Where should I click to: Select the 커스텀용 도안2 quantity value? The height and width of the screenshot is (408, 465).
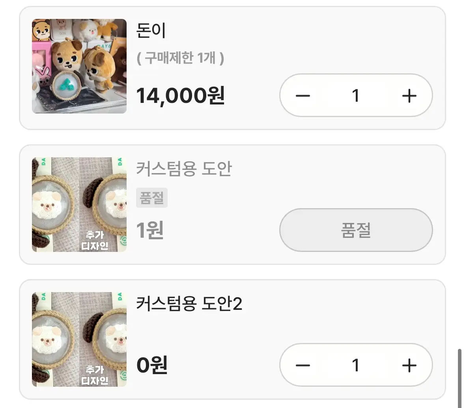356,365
